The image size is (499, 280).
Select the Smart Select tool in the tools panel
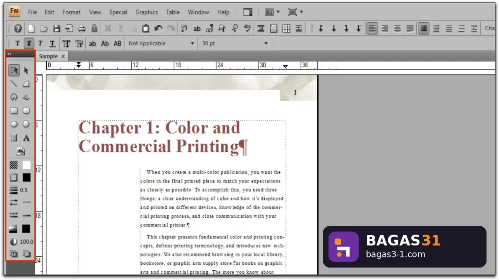[x=14, y=70]
